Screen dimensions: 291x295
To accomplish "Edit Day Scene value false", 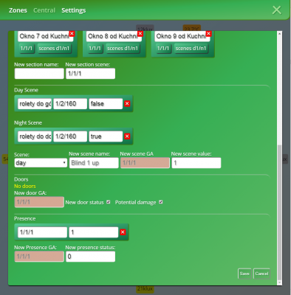I will click(106, 104).
